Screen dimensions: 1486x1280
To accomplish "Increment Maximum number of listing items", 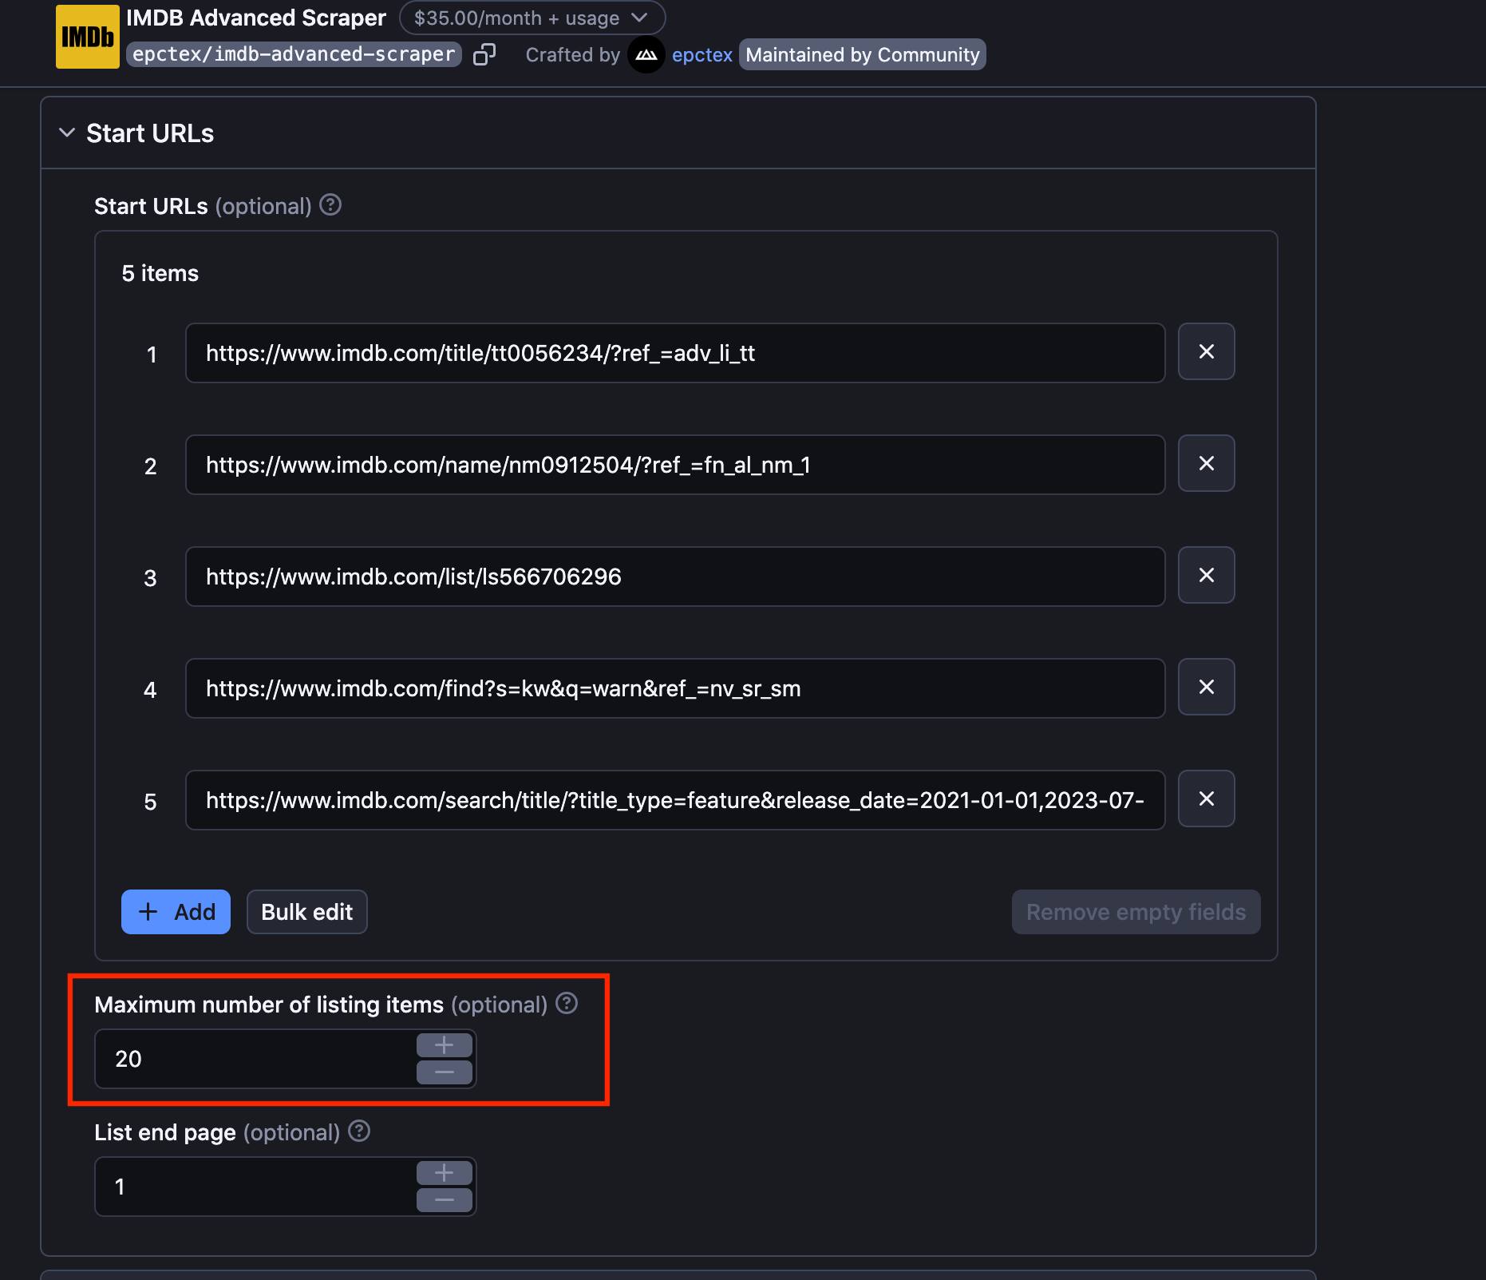I will [443, 1044].
